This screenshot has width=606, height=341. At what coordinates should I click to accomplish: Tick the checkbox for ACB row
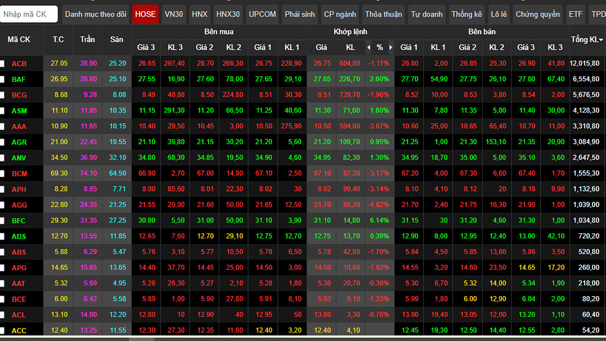pos(3,64)
